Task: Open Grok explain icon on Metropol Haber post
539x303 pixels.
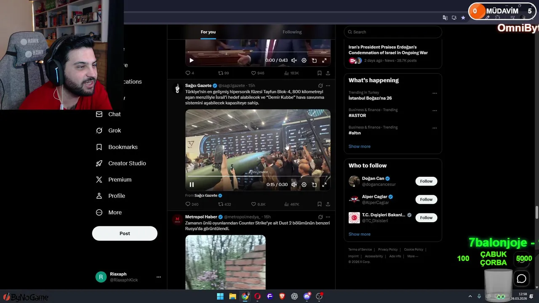Action: pos(320,217)
